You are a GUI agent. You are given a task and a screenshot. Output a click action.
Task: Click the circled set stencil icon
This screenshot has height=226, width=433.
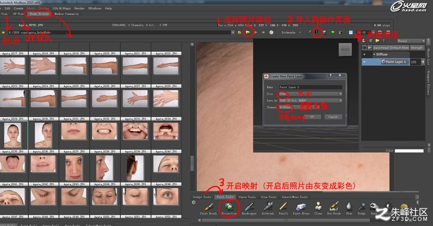(317, 32)
